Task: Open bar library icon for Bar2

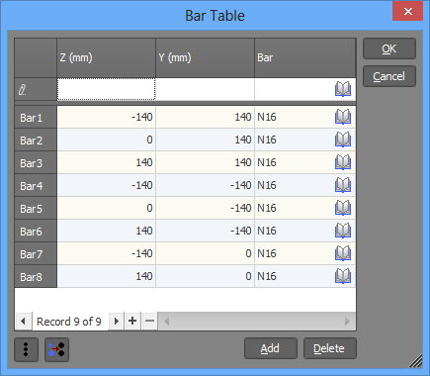Action: point(343,140)
